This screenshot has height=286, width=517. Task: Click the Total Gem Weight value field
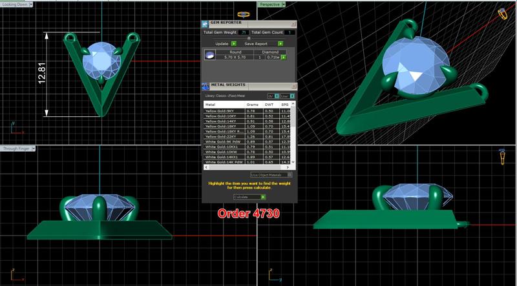[244, 32]
